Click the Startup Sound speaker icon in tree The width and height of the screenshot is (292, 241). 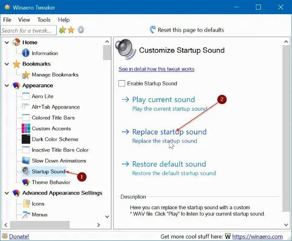pyautogui.click(x=26, y=171)
